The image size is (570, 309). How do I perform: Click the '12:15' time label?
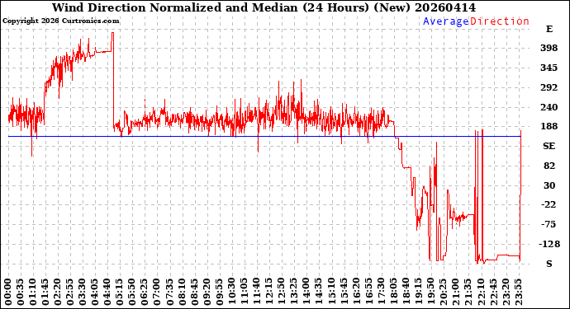pos(268,293)
